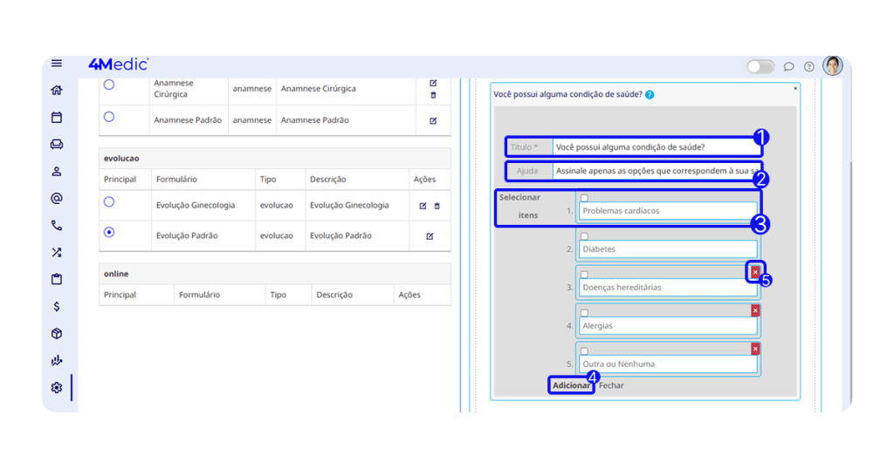Click Fechar to close the editor
This screenshot has width=894, height=469.
point(611,385)
